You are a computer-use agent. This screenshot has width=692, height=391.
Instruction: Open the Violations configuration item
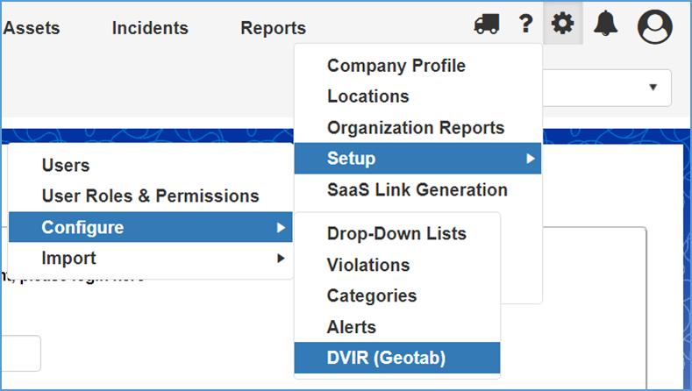367,265
